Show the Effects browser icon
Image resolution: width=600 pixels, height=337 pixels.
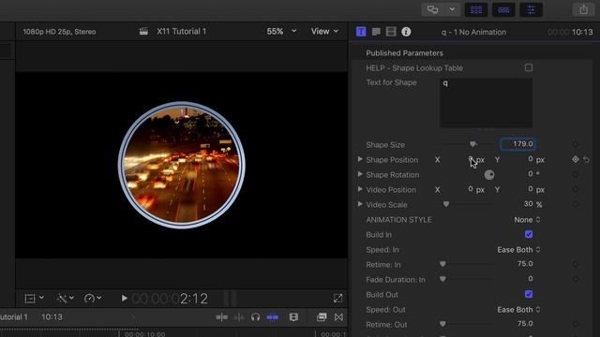[322, 317]
